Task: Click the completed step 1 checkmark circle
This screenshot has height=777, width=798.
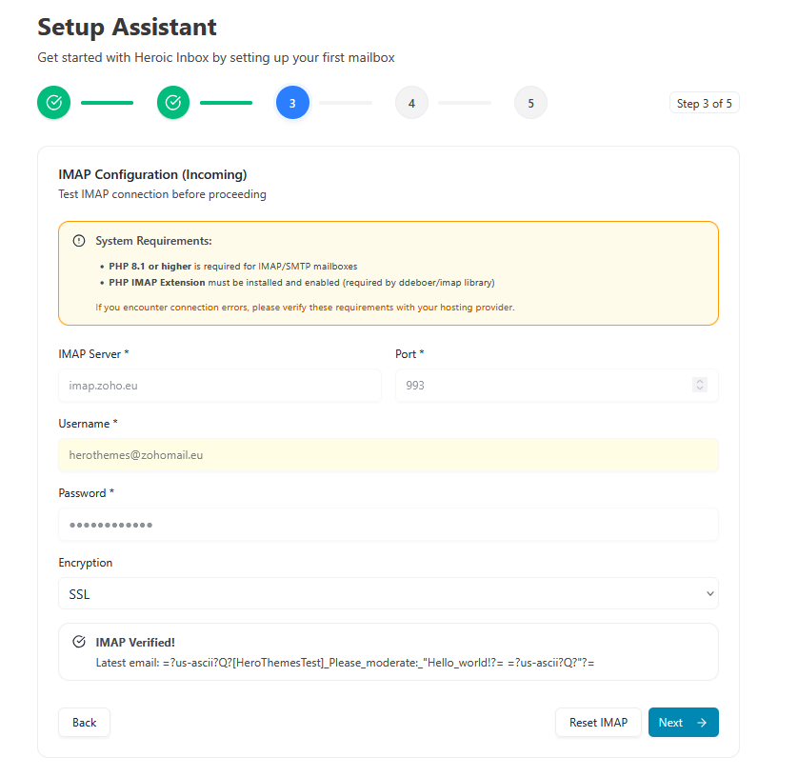Action: (54, 103)
